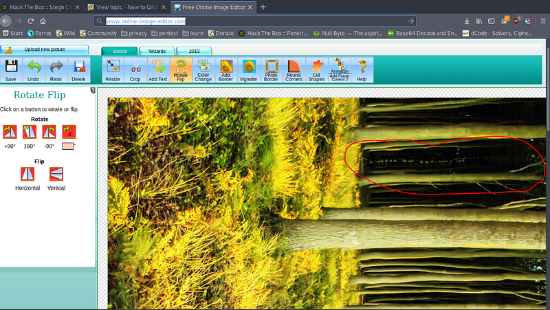Open the 2013 tab
This screenshot has width=550, height=310.
point(194,51)
